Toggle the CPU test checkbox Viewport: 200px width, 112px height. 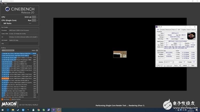pos(37,17)
